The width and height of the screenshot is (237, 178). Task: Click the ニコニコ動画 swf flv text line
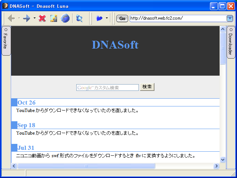pyautogui.click(x=106, y=156)
